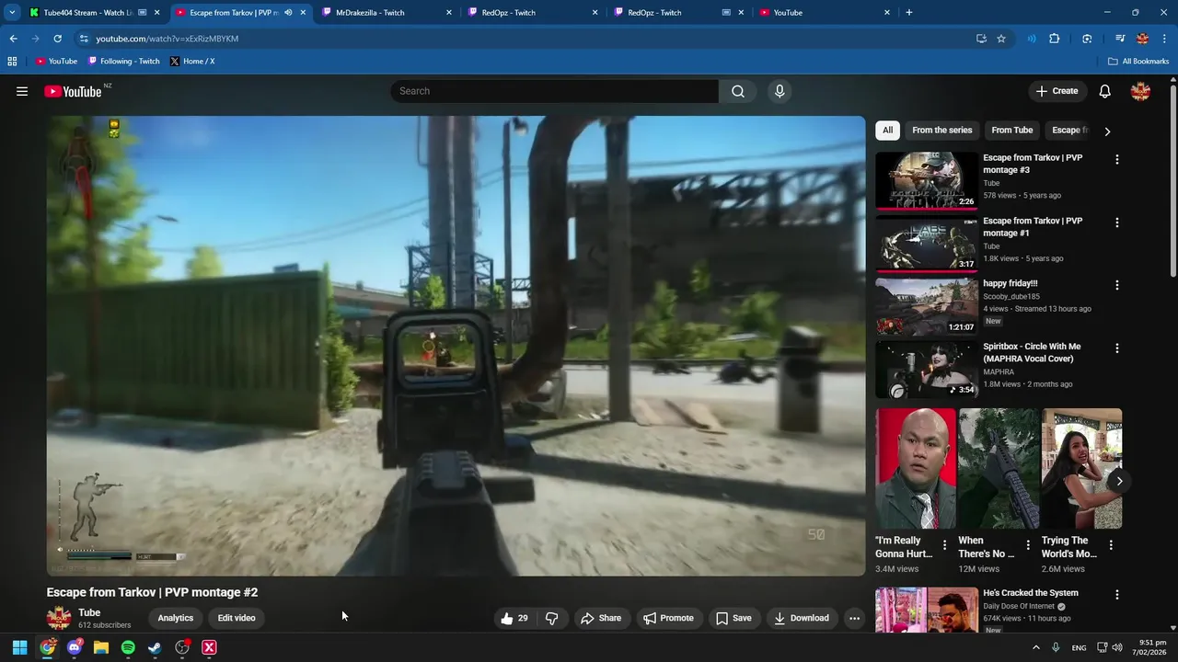Show next Shorts with the arrow
This screenshot has height=662, width=1178.
coord(1119,481)
